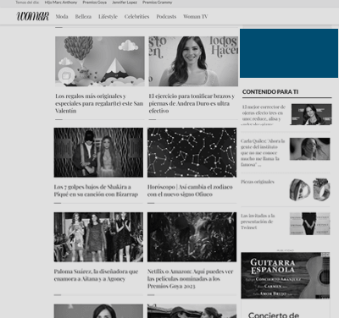Open Woman TV section
Image resolution: width=339 pixels, height=318 pixels.
pyautogui.click(x=196, y=17)
